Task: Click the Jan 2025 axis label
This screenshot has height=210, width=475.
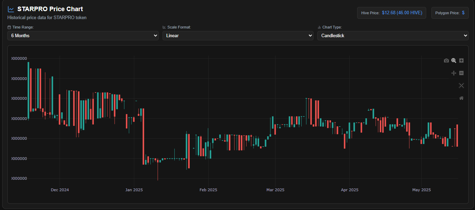Action: [134, 190]
